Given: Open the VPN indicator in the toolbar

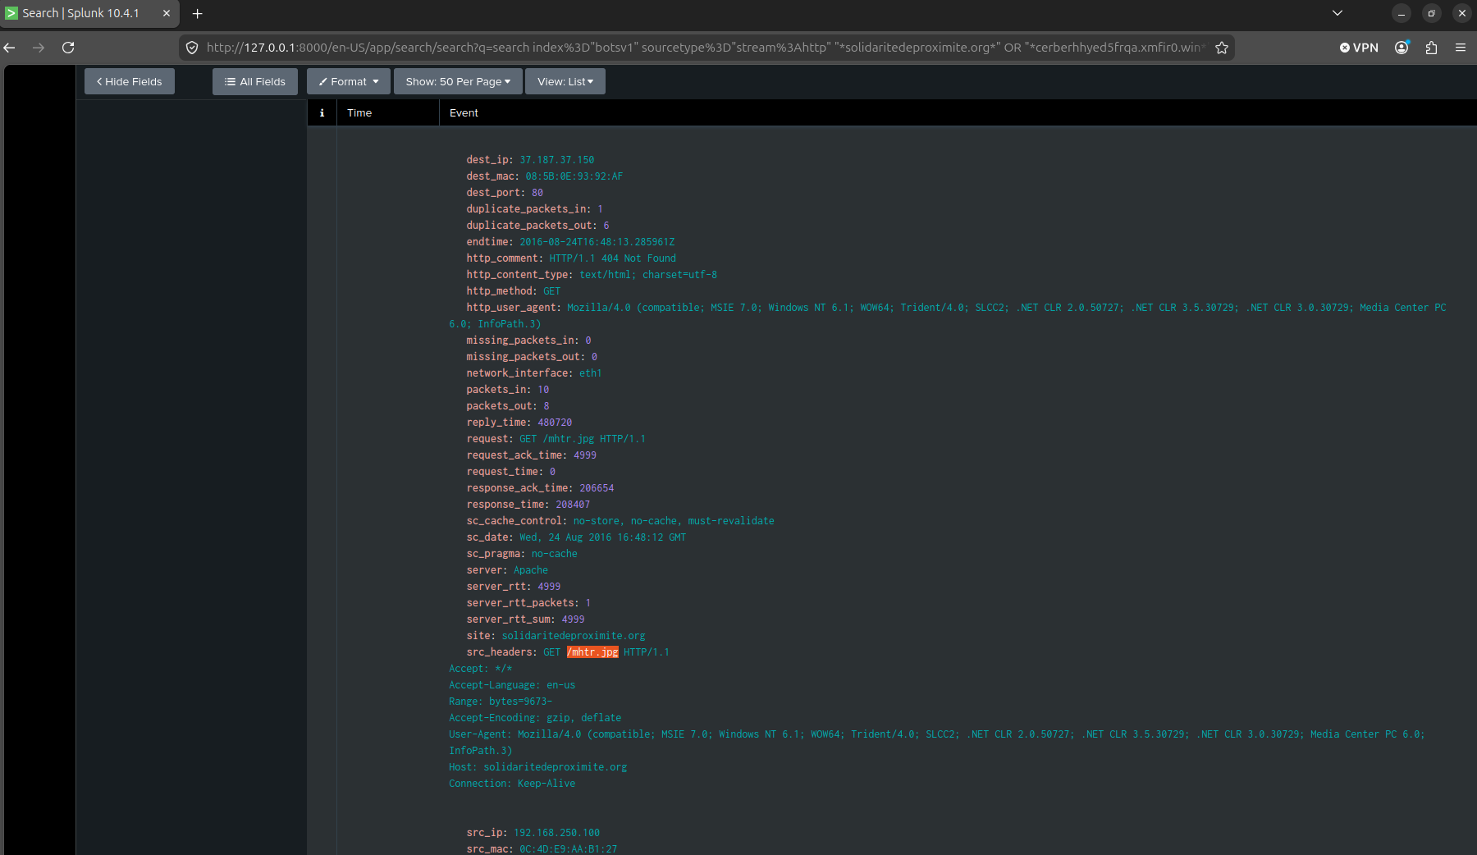Looking at the screenshot, I should [1359, 48].
